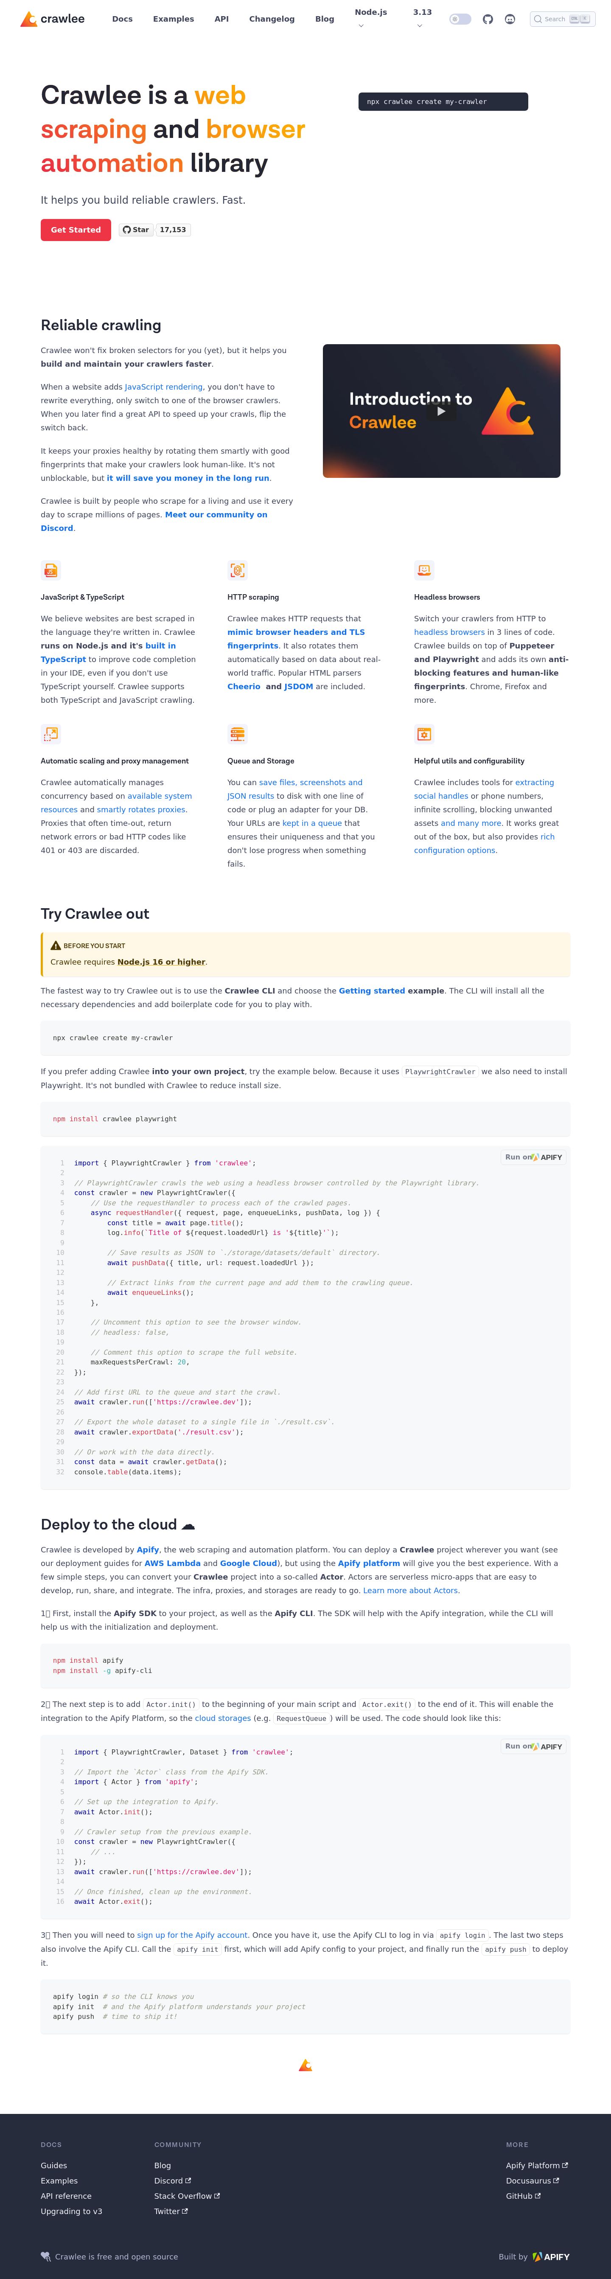Open the Discord icon in the navbar
The image size is (611, 2279).
(510, 19)
